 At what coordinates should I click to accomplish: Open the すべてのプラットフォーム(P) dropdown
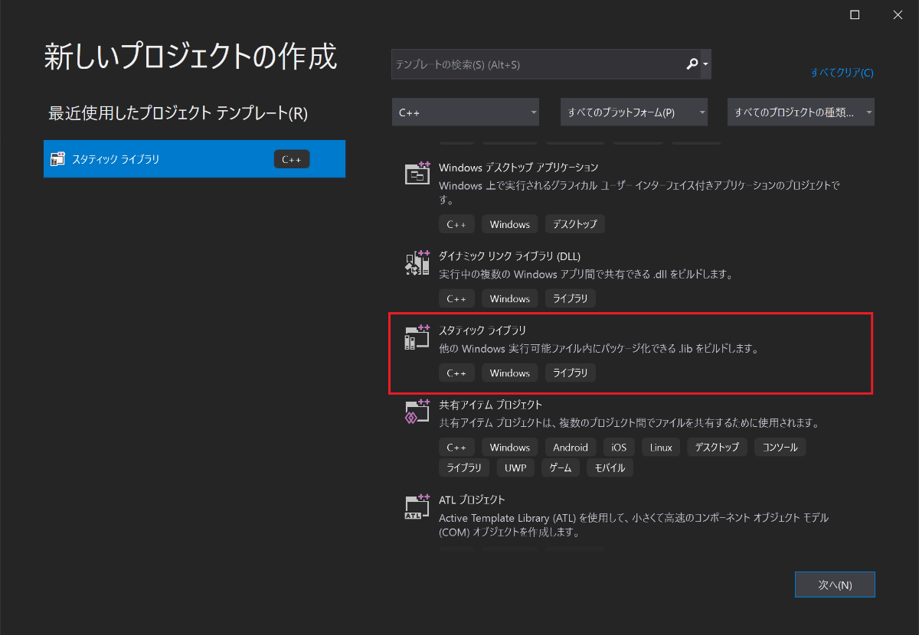tap(634, 112)
